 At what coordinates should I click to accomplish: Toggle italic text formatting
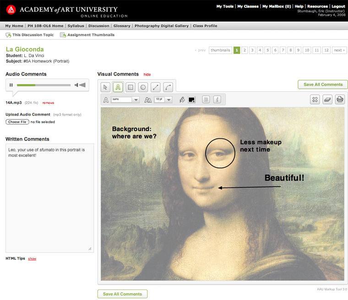pyautogui.click(x=217, y=100)
